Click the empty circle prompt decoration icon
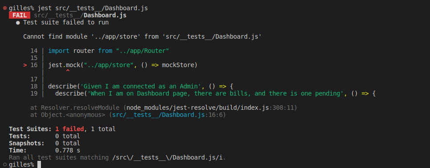Image resolution: width=430 pixels, height=168 pixels. 4,165
